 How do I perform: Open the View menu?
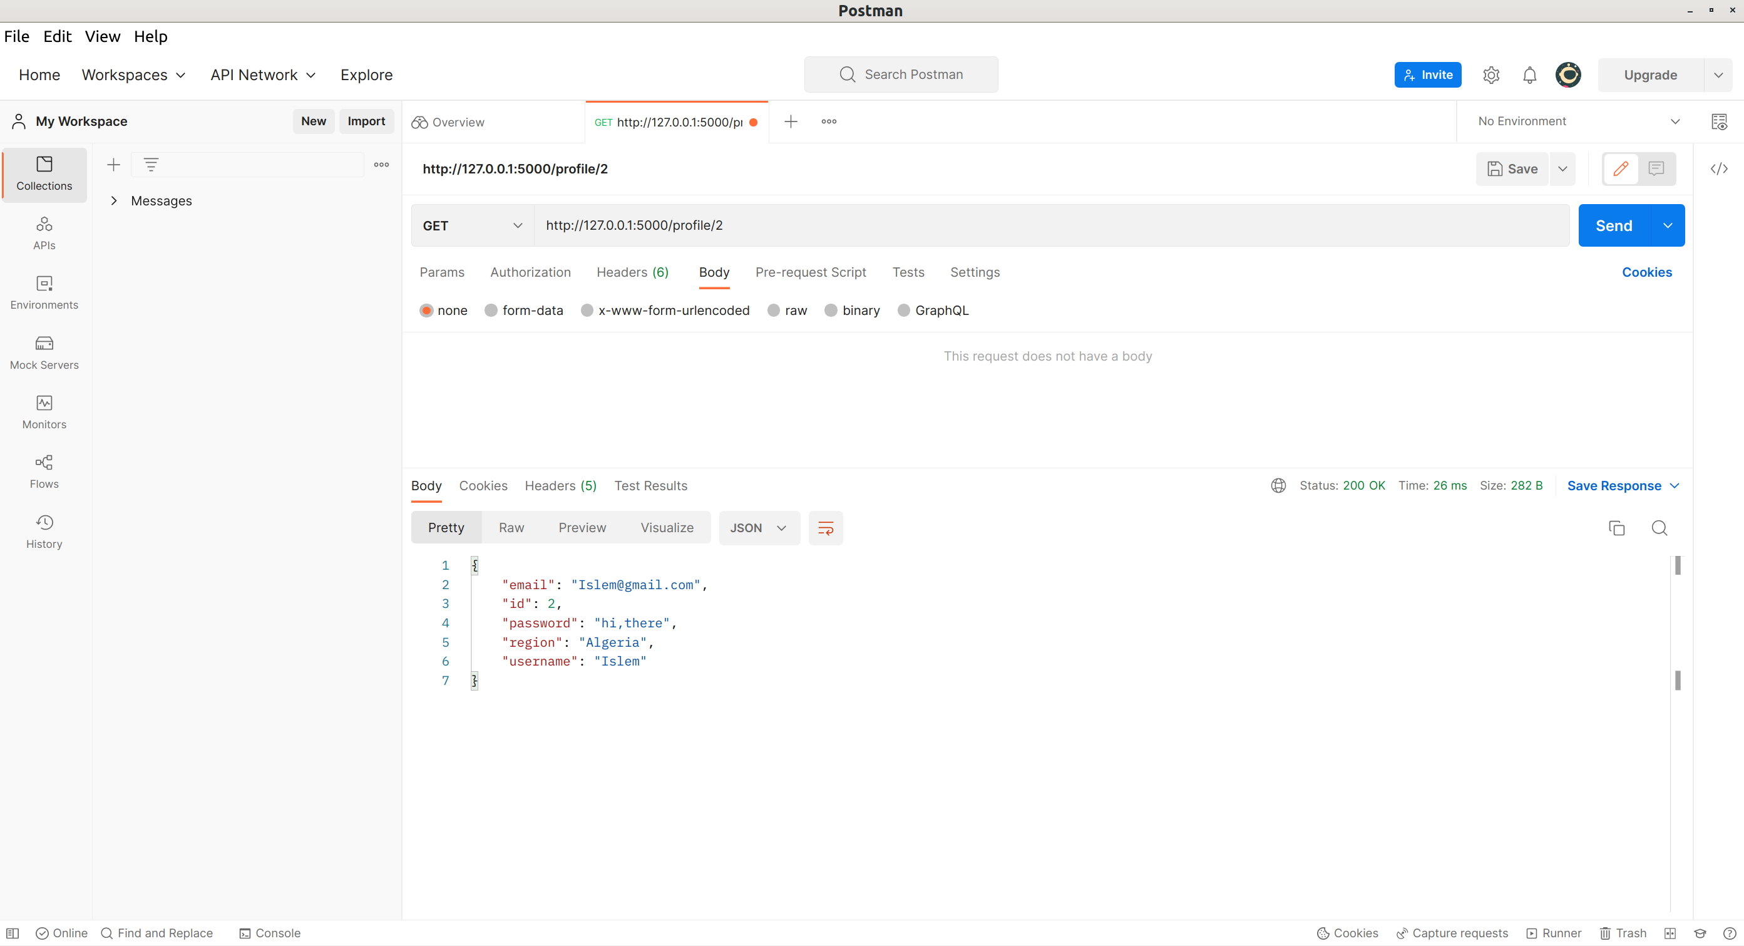102,36
